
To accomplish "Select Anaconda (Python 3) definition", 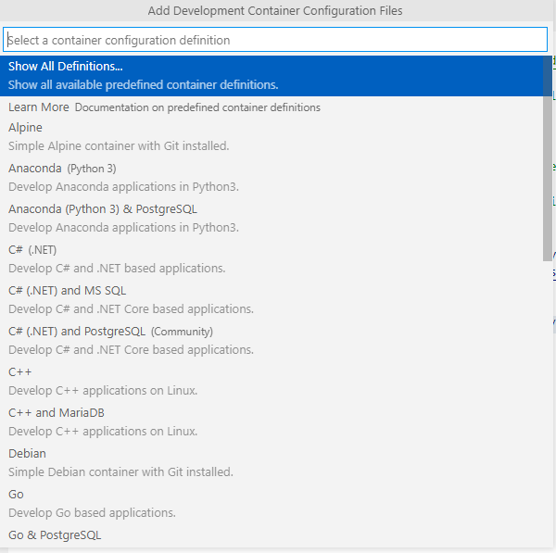I will click(62, 169).
